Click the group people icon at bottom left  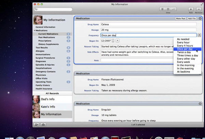[43, 125]
